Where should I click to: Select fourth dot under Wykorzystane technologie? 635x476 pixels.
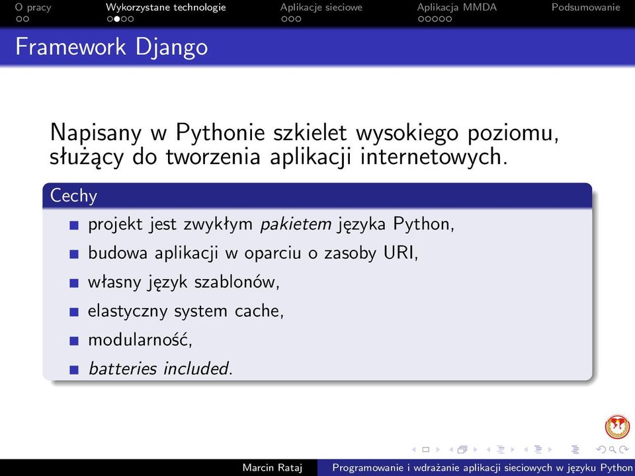[131, 19]
